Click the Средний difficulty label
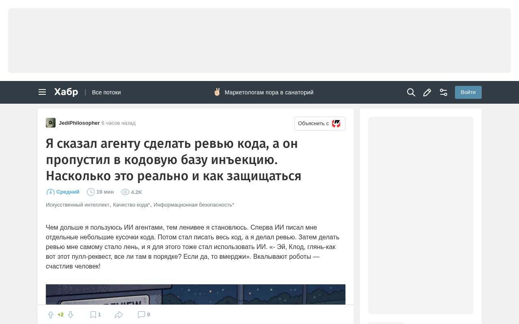 [68, 192]
